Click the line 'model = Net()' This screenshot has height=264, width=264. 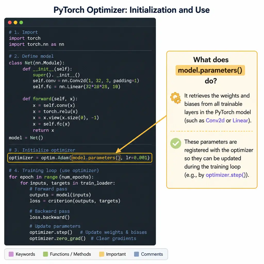(26, 138)
